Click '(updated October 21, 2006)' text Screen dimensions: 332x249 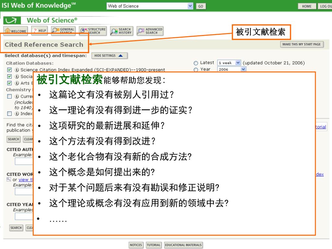[274, 63]
